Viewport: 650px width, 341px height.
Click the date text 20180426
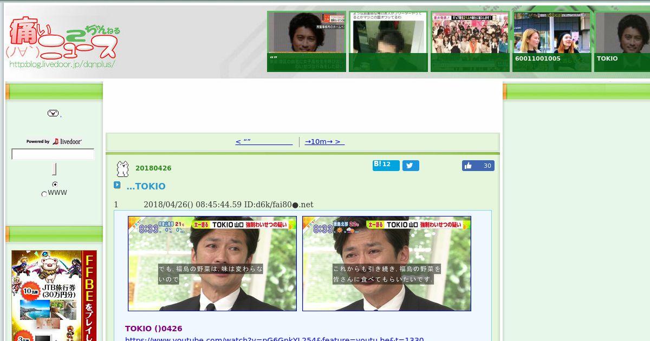tap(153, 168)
